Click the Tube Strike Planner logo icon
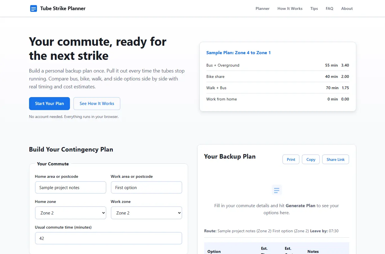The image size is (385, 254). (33, 8)
